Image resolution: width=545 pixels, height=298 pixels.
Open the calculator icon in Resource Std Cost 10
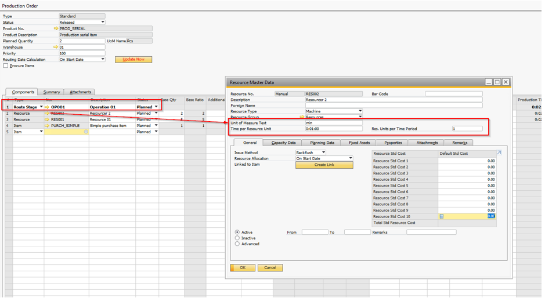point(442,216)
